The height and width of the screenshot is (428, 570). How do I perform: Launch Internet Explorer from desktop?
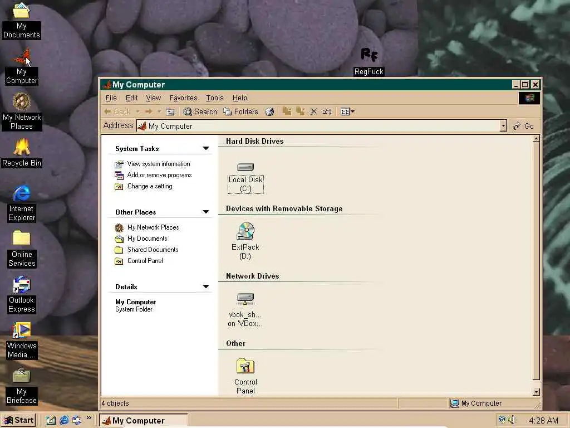[x=22, y=203]
